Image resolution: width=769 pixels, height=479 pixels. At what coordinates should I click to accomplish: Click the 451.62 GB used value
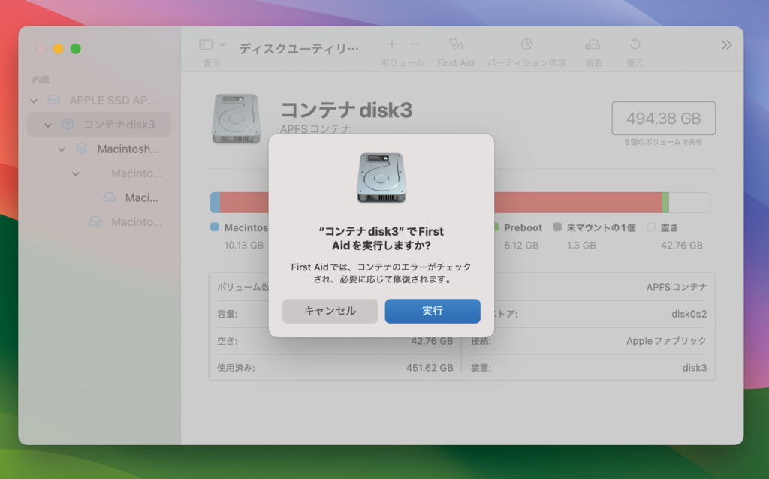pyautogui.click(x=430, y=368)
